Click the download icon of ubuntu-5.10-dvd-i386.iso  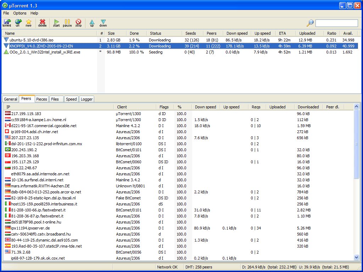pyautogui.click(x=6, y=40)
